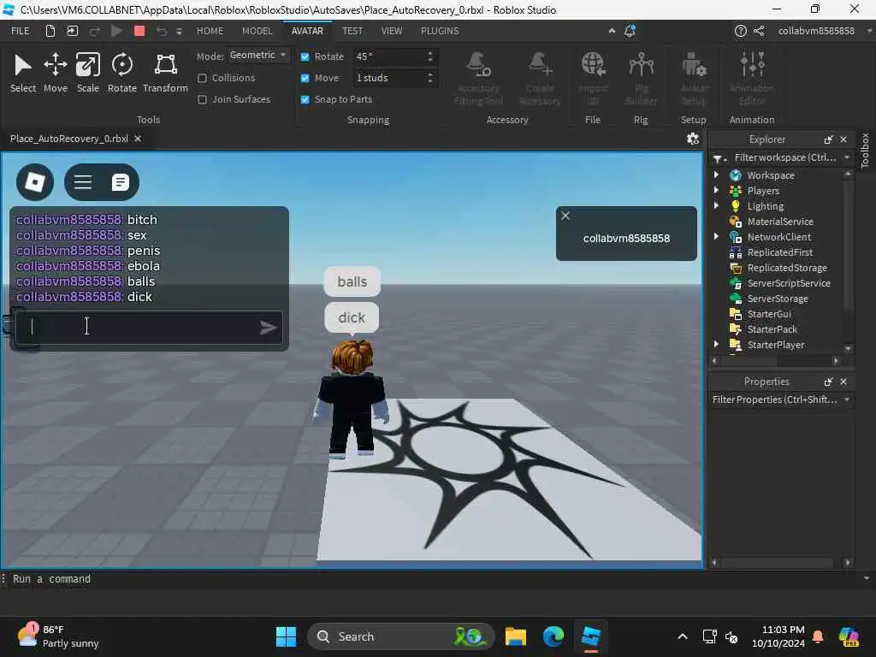This screenshot has width=876, height=657.
Task: Switch to the MODEL tab
Action: point(257,31)
